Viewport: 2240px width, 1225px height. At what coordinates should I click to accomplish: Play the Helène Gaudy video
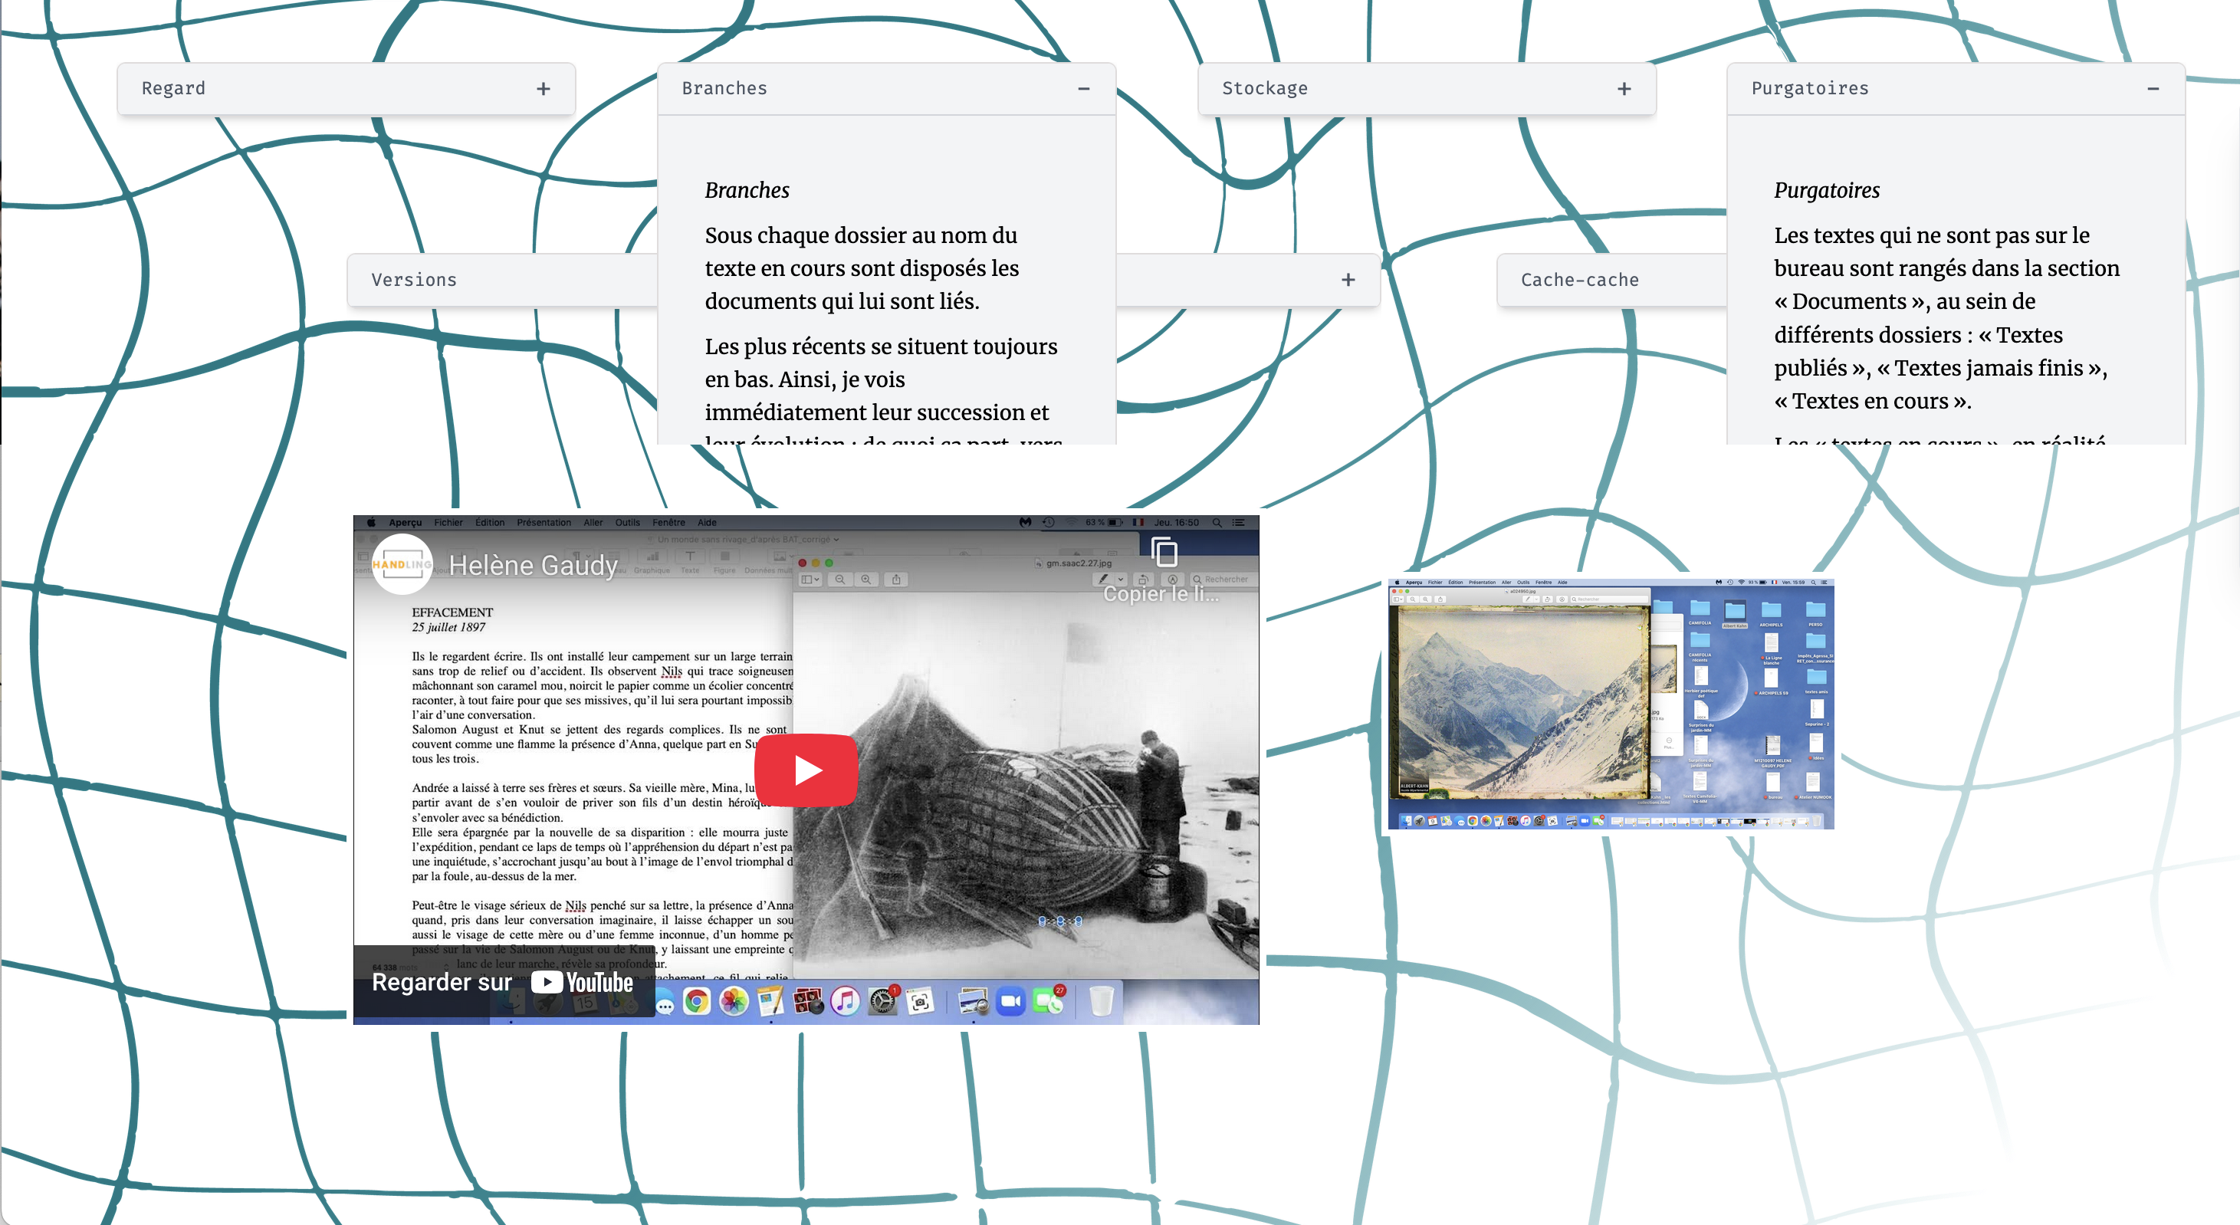tap(805, 770)
